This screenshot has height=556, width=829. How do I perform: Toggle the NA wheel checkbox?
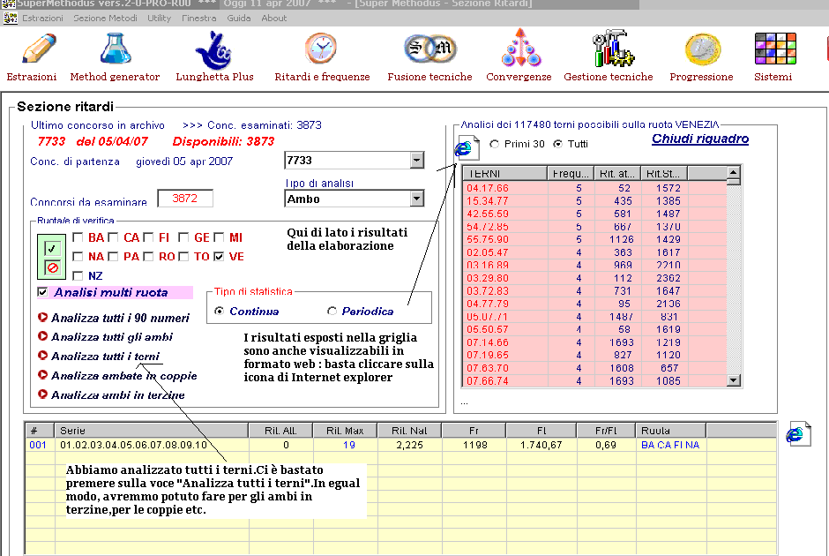tap(78, 257)
